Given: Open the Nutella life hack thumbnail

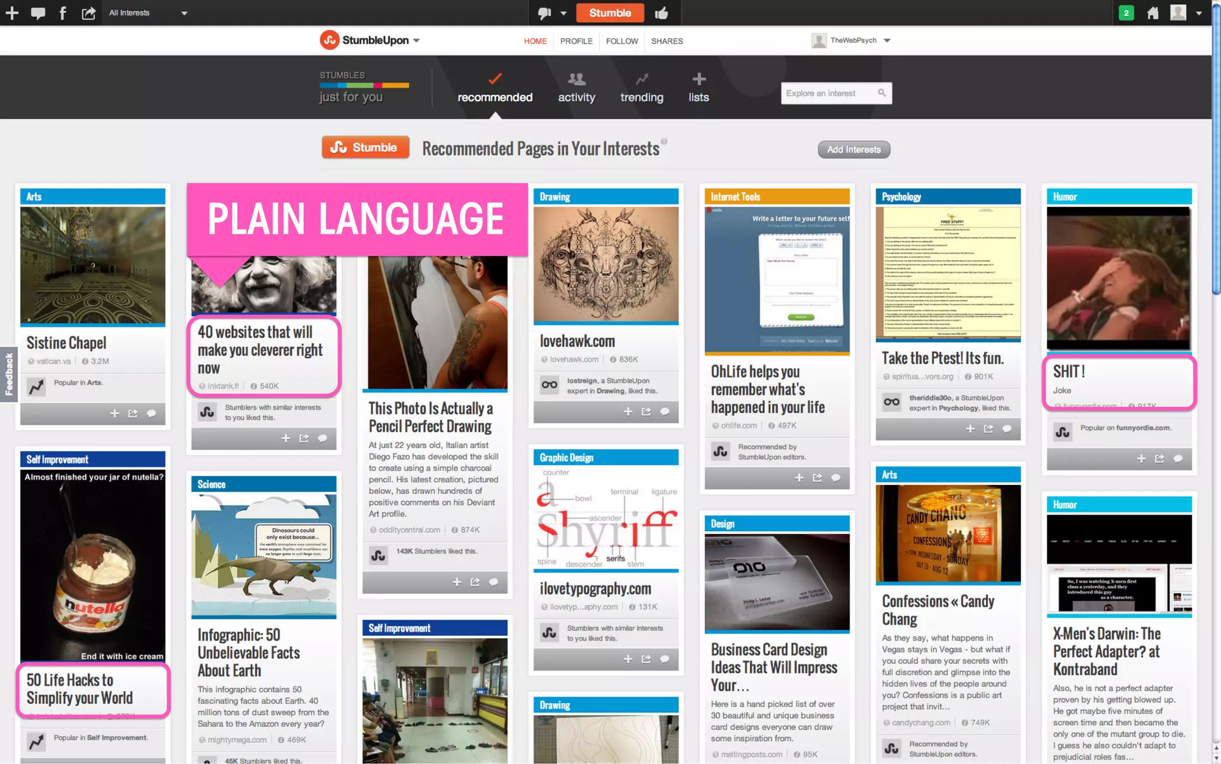Looking at the screenshot, I should (92, 566).
